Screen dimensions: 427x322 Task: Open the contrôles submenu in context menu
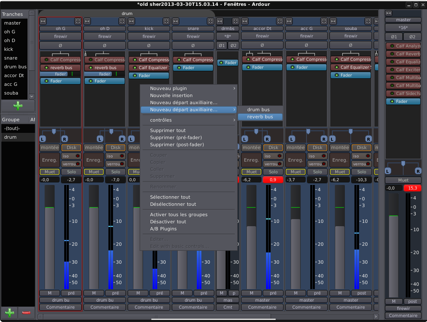click(x=189, y=120)
